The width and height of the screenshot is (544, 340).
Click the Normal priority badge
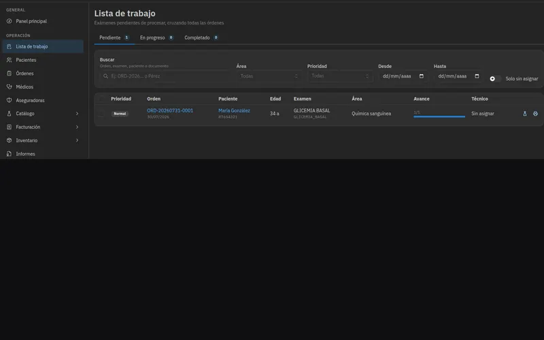click(x=120, y=114)
